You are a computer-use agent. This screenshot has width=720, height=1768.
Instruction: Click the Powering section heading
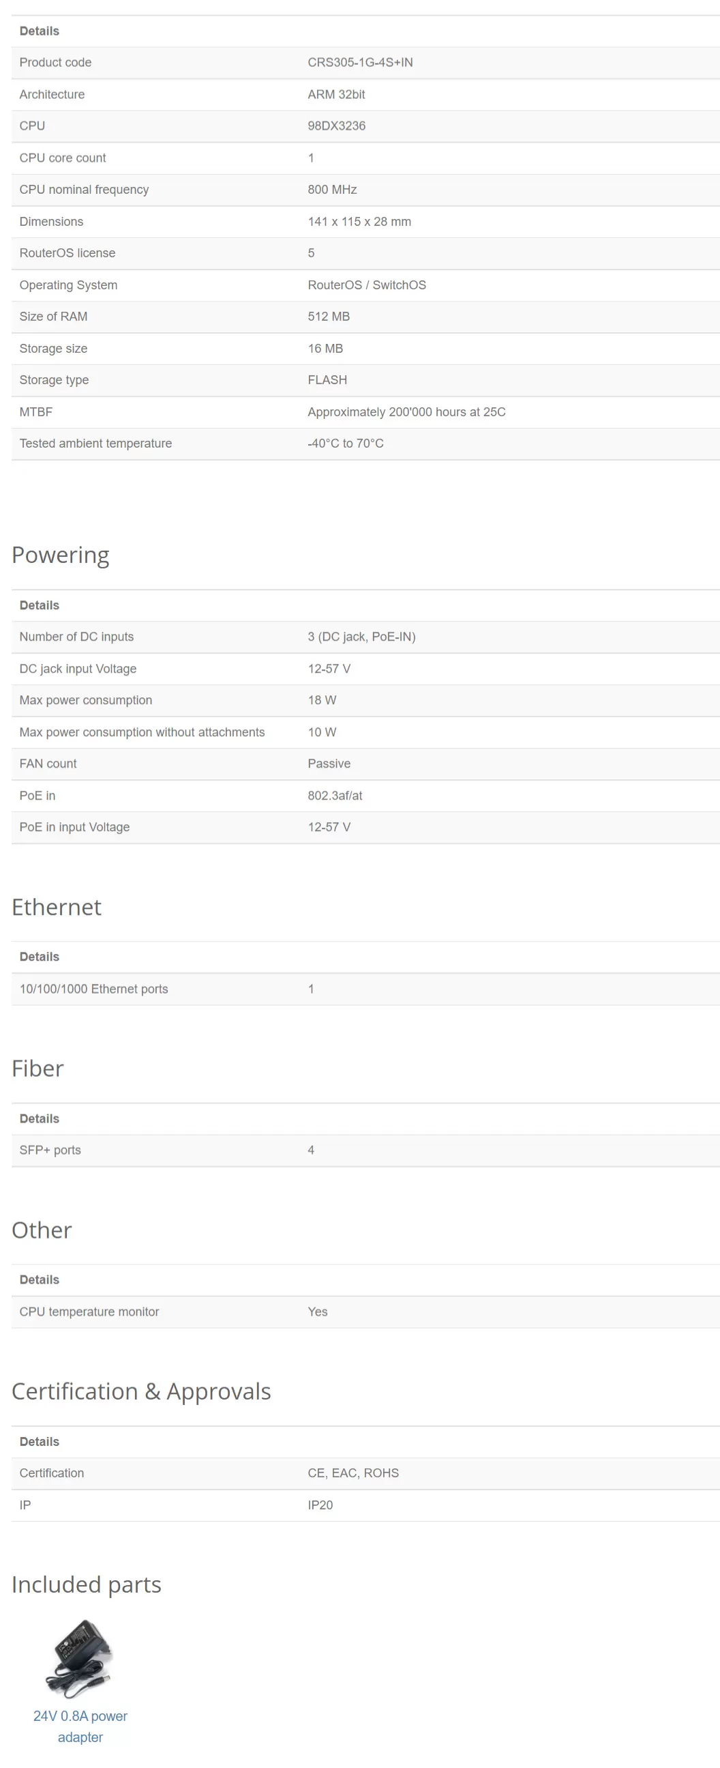61,555
